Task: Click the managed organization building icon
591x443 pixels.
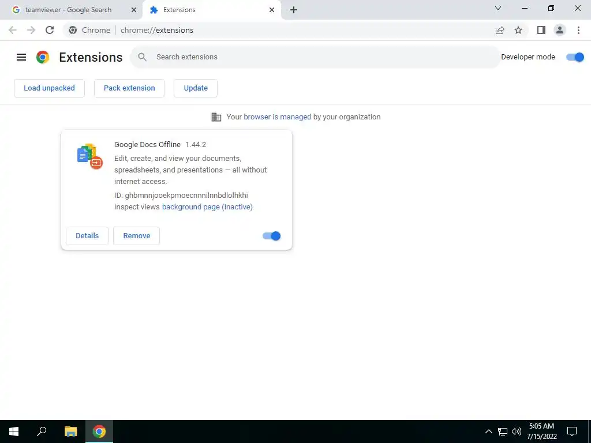Action: coord(216,117)
